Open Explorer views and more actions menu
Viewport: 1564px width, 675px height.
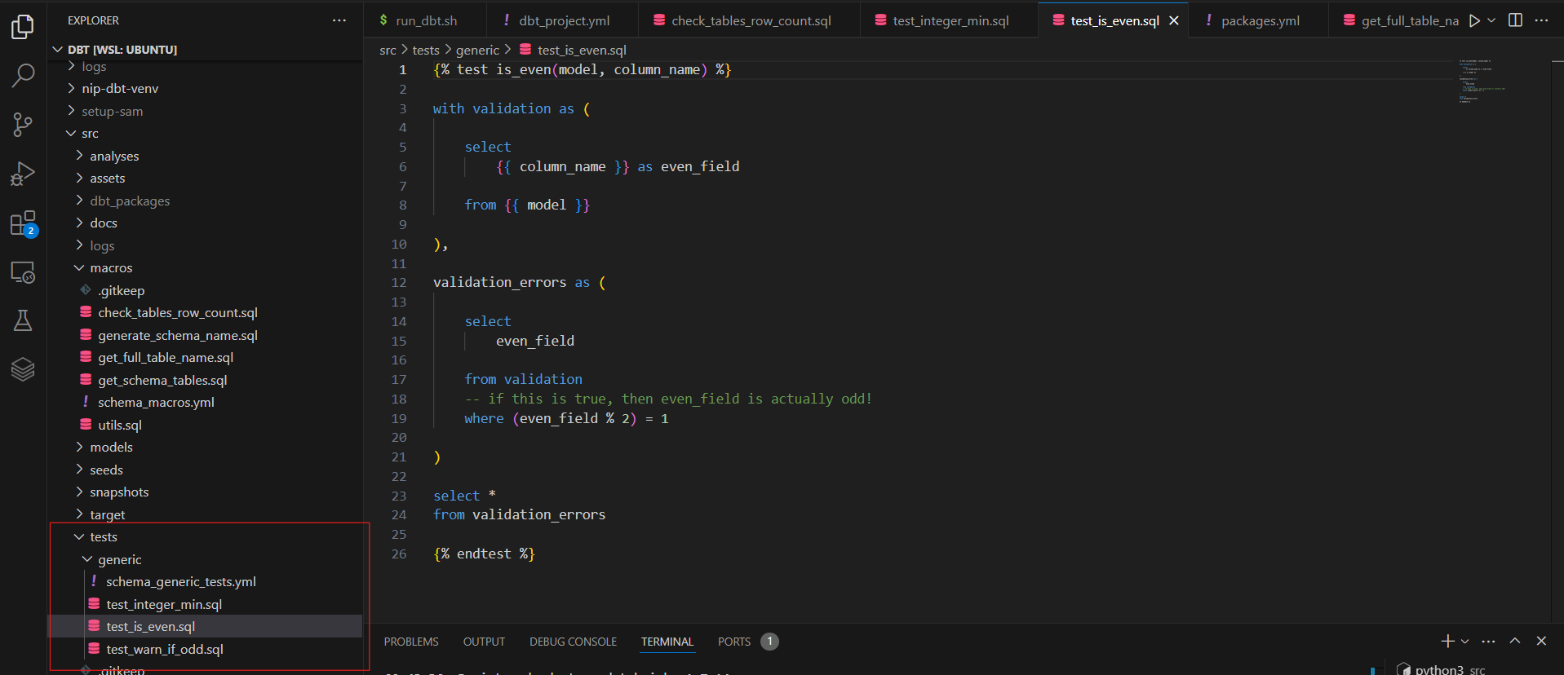tap(339, 20)
